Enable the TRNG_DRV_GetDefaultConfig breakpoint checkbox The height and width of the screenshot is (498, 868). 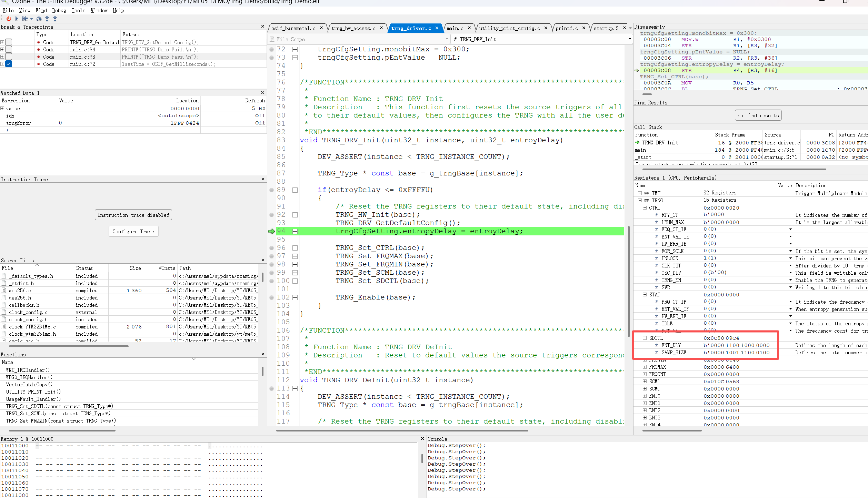[9, 42]
